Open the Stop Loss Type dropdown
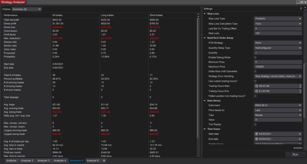The image size is (307, 164). click(278, 19)
